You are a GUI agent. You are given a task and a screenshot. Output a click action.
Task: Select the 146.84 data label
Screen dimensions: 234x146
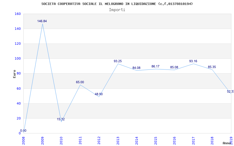point(42,21)
